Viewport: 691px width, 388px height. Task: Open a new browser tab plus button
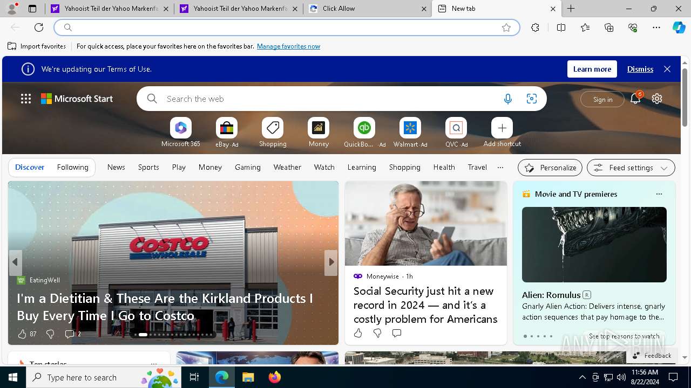(x=571, y=9)
